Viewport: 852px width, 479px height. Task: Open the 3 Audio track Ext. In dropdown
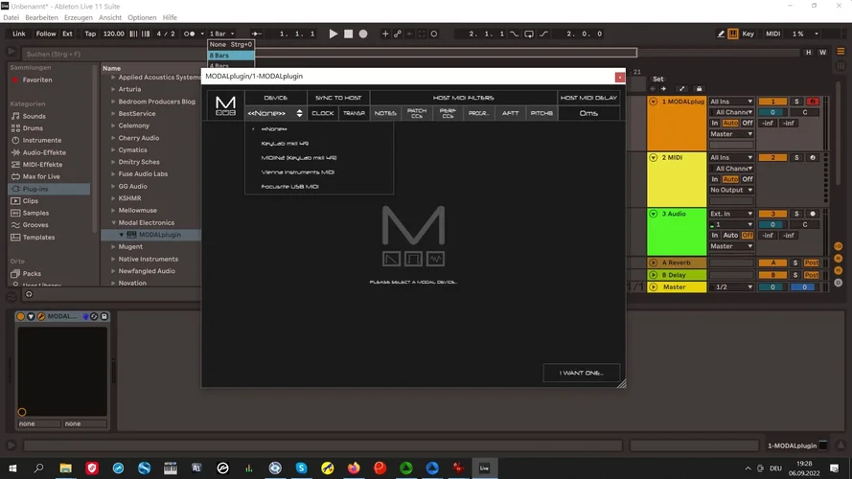coord(731,214)
